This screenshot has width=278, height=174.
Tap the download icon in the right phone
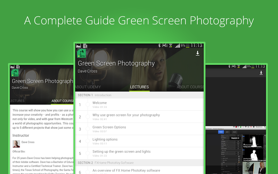tap(261, 73)
